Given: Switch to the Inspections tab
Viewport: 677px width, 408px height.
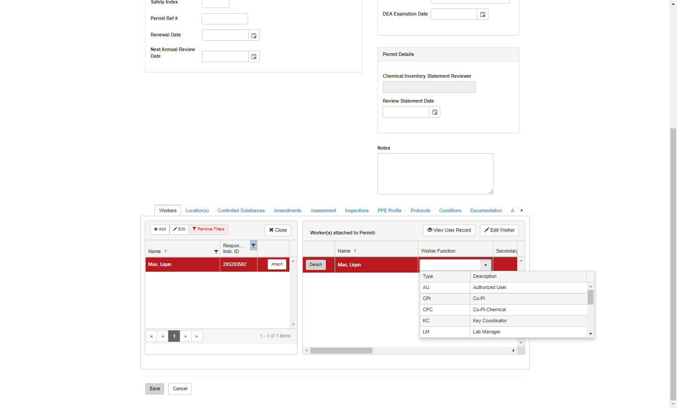Looking at the screenshot, I should pyautogui.click(x=356, y=211).
